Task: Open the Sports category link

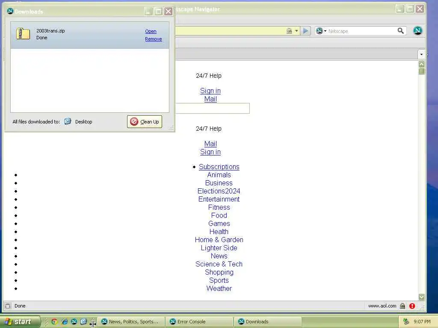Action: coord(219,280)
